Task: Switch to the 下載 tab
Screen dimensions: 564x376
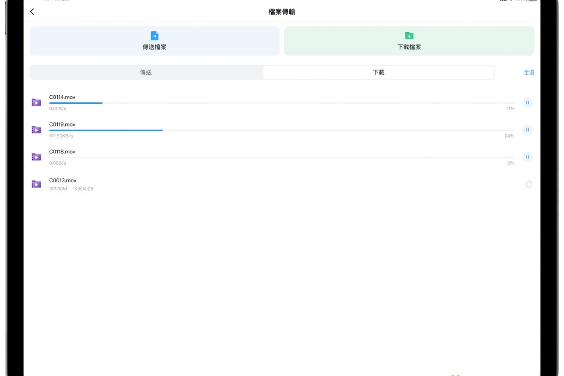Action: click(378, 72)
